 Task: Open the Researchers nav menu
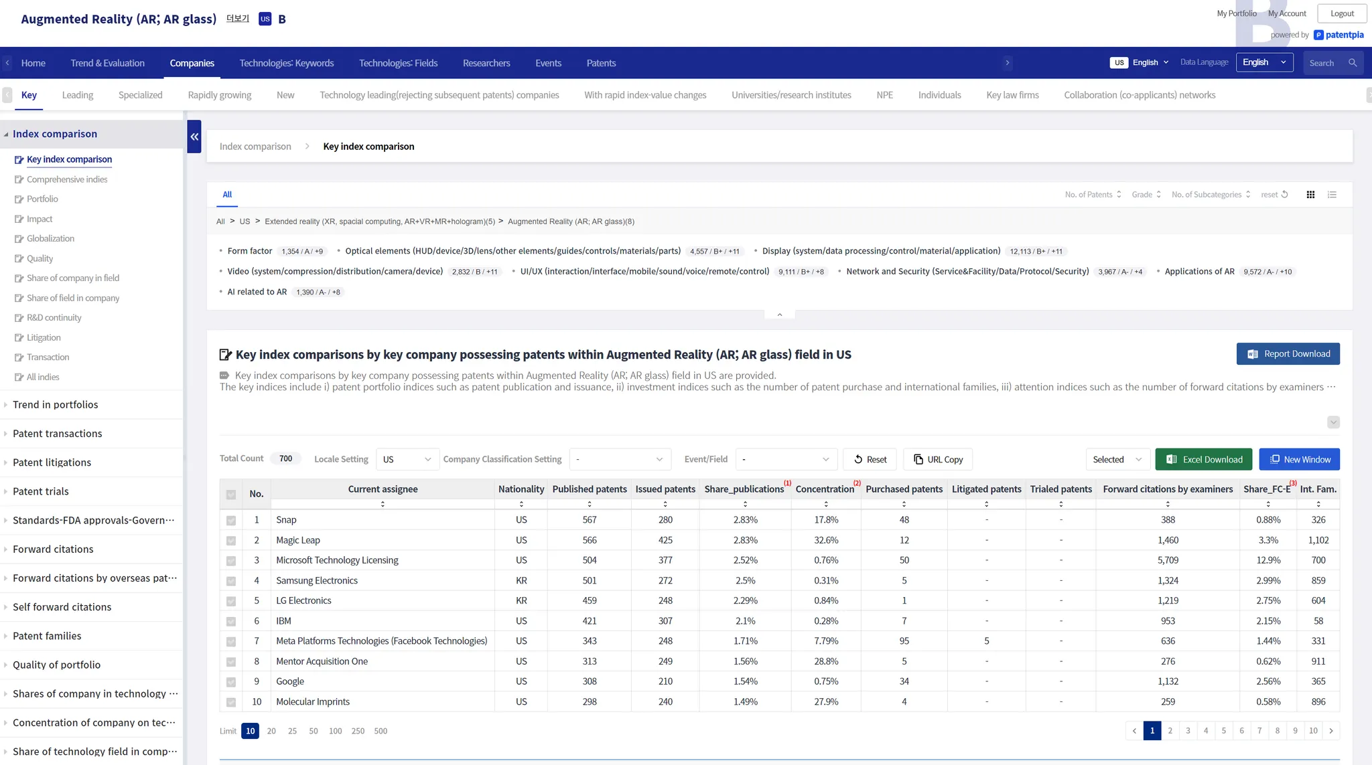tap(486, 63)
